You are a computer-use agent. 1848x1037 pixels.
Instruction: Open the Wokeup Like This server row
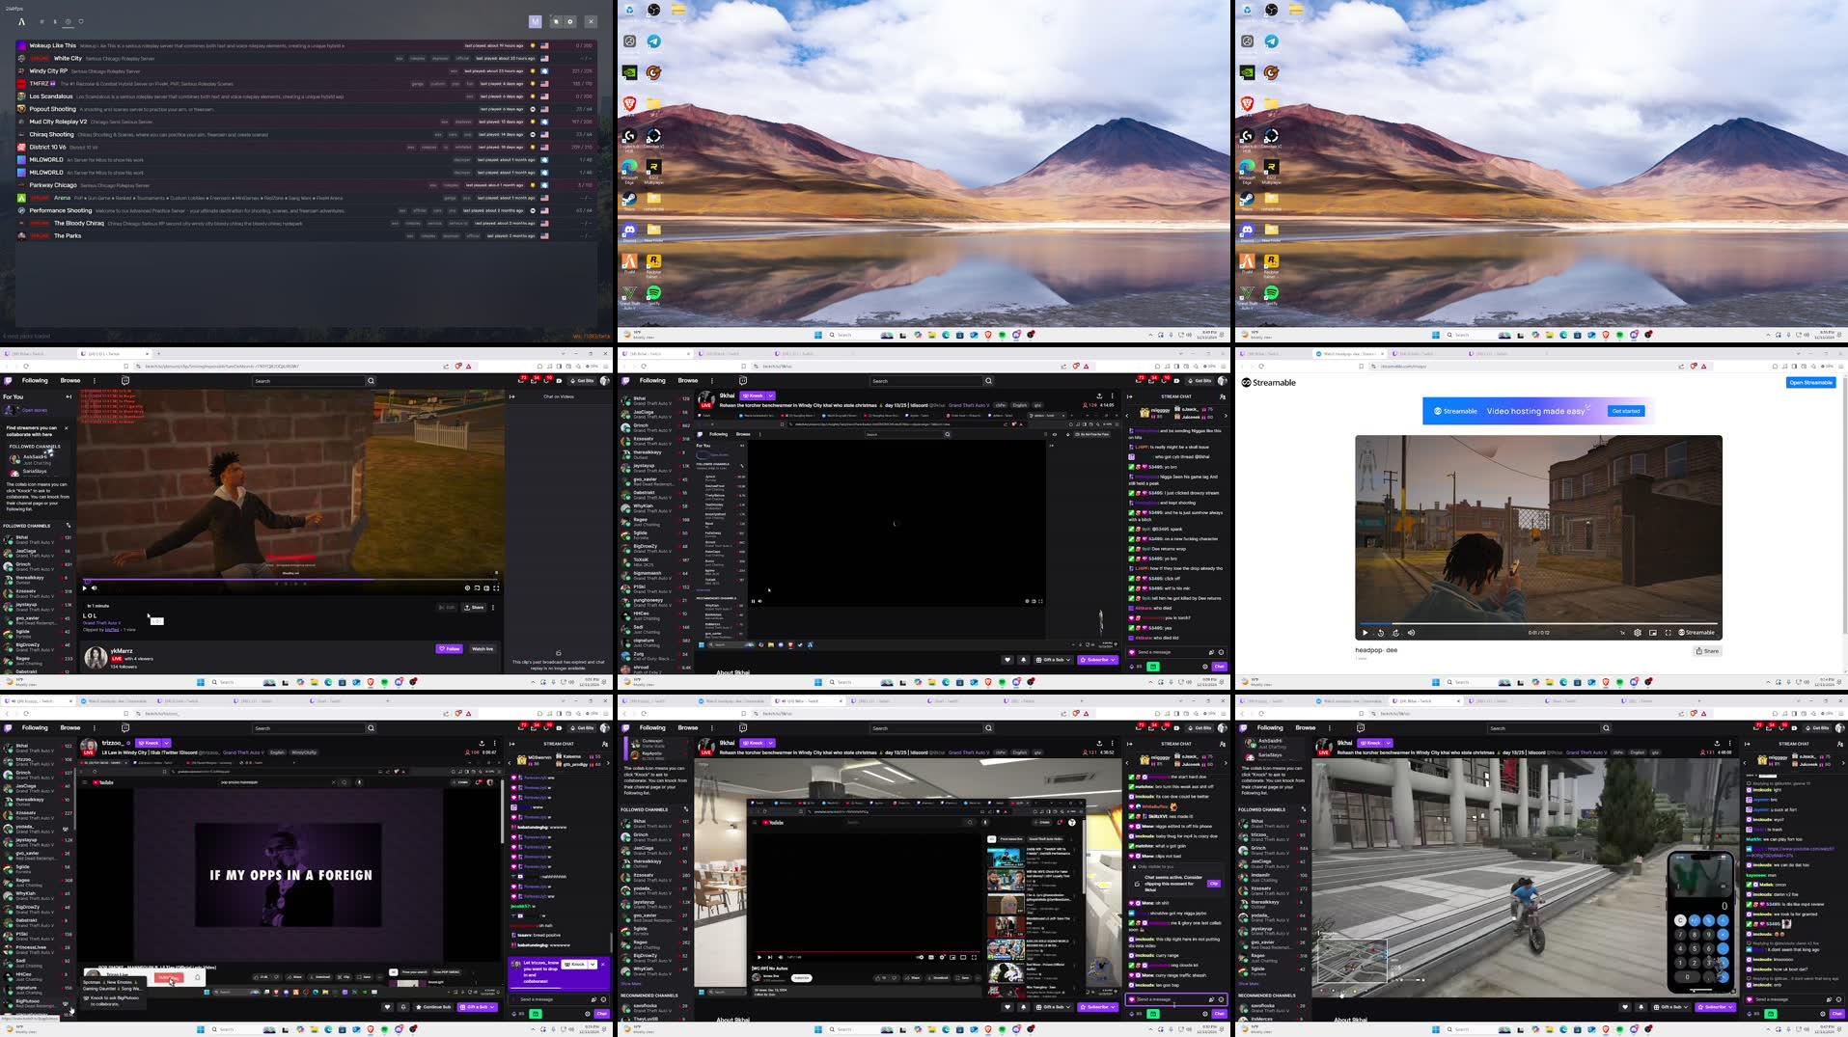[305, 45]
